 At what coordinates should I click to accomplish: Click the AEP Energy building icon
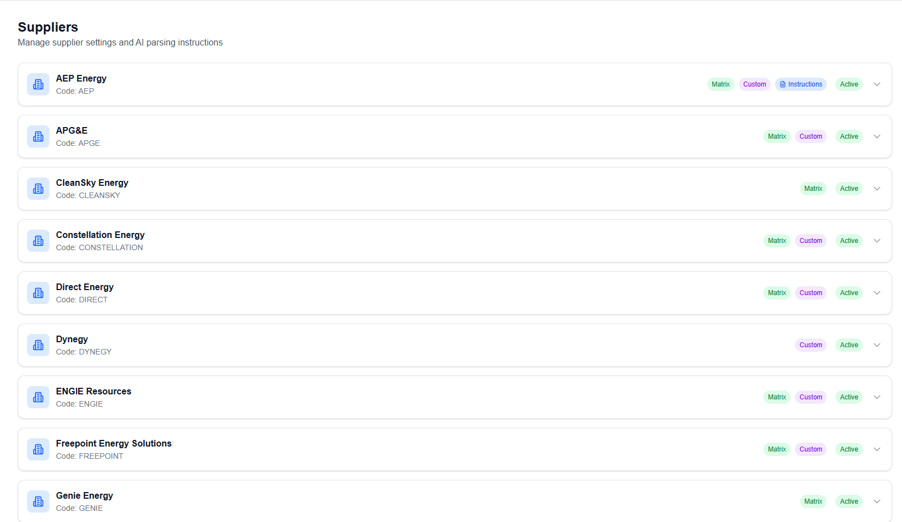[x=38, y=84]
